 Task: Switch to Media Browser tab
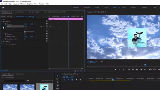(21, 74)
